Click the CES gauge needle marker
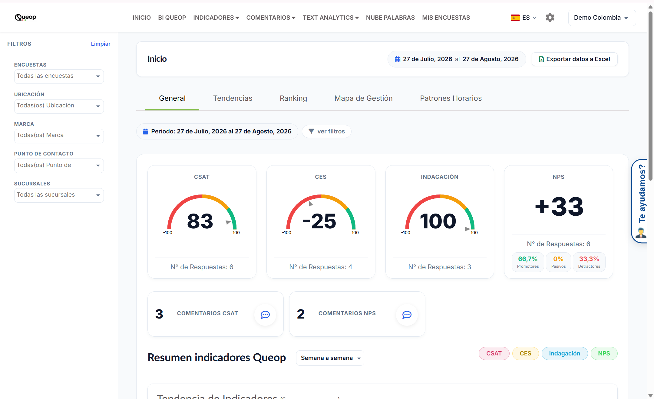This screenshot has height=399, width=654. (x=310, y=204)
